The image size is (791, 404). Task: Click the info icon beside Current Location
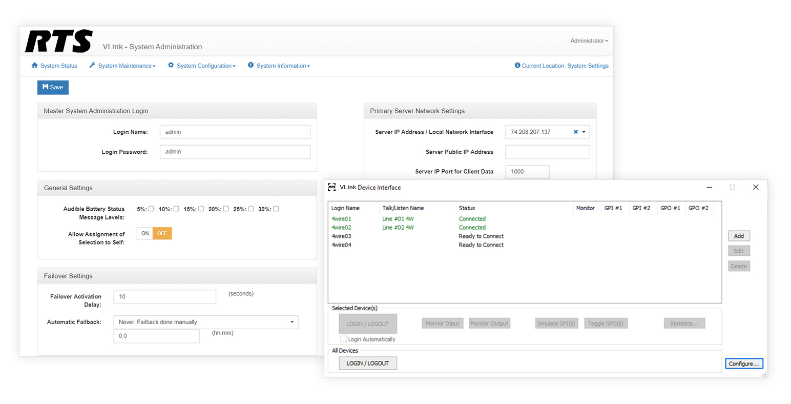pos(517,66)
